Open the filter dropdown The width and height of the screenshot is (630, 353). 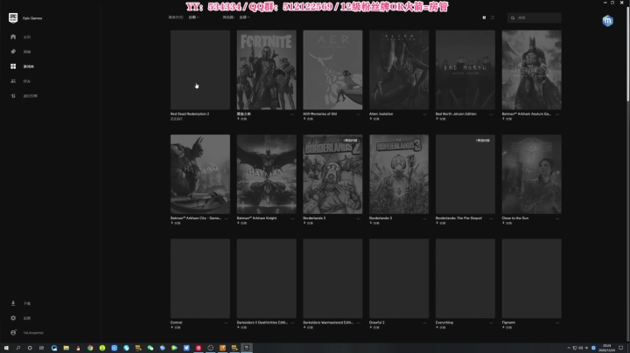(x=244, y=17)
